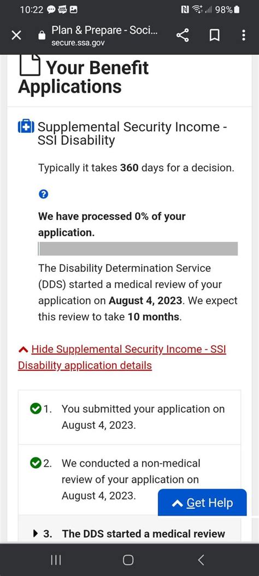
Task: Click the gray application progress bar
Action: (138, 249)
